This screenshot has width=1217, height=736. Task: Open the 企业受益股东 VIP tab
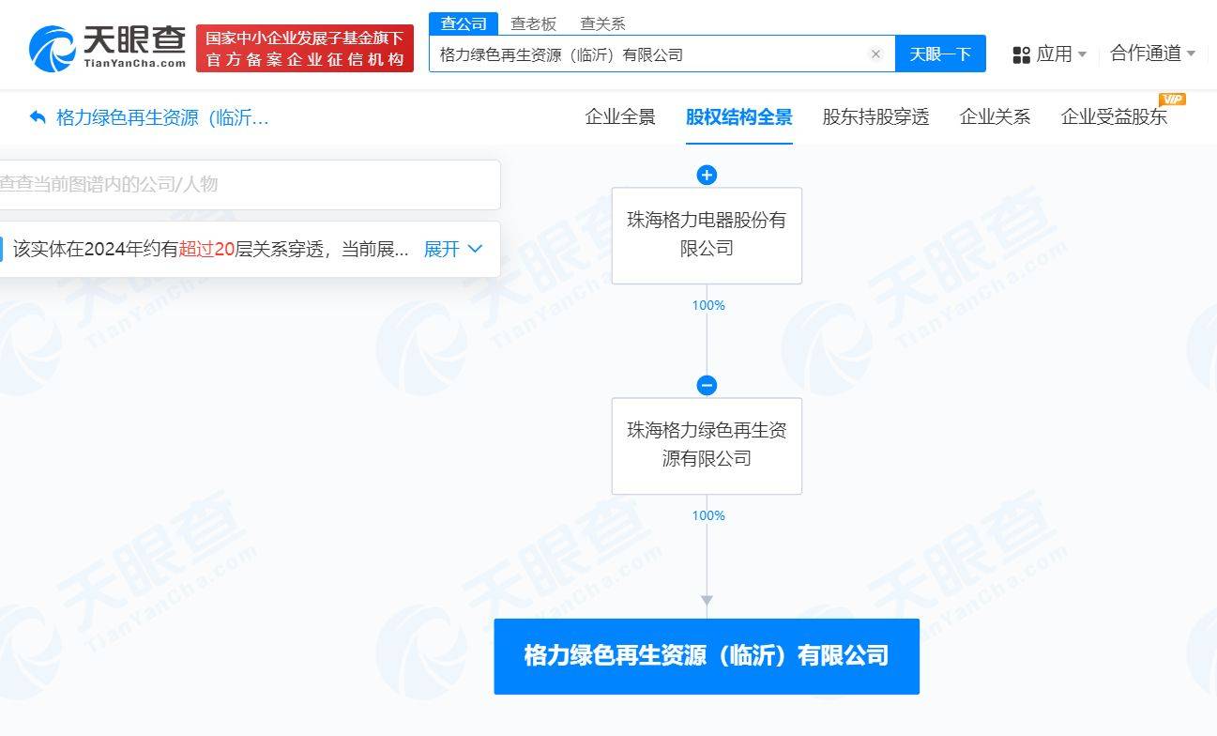coord(1114,117)
